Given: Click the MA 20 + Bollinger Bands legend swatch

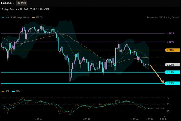Looking at the screenshot, I should [3, 17].
